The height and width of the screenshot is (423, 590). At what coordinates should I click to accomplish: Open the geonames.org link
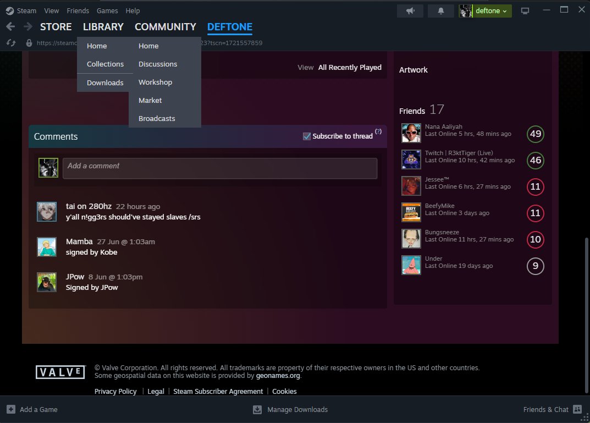click(278, 376)
